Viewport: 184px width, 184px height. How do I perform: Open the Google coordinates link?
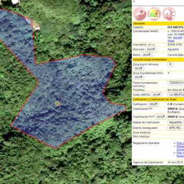177,38
